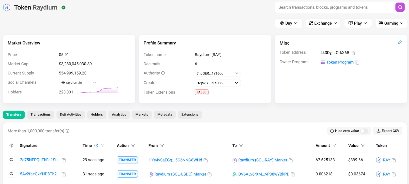
Task: Click the edit pencil icon in Misc
Action: (x=400, y=42)
